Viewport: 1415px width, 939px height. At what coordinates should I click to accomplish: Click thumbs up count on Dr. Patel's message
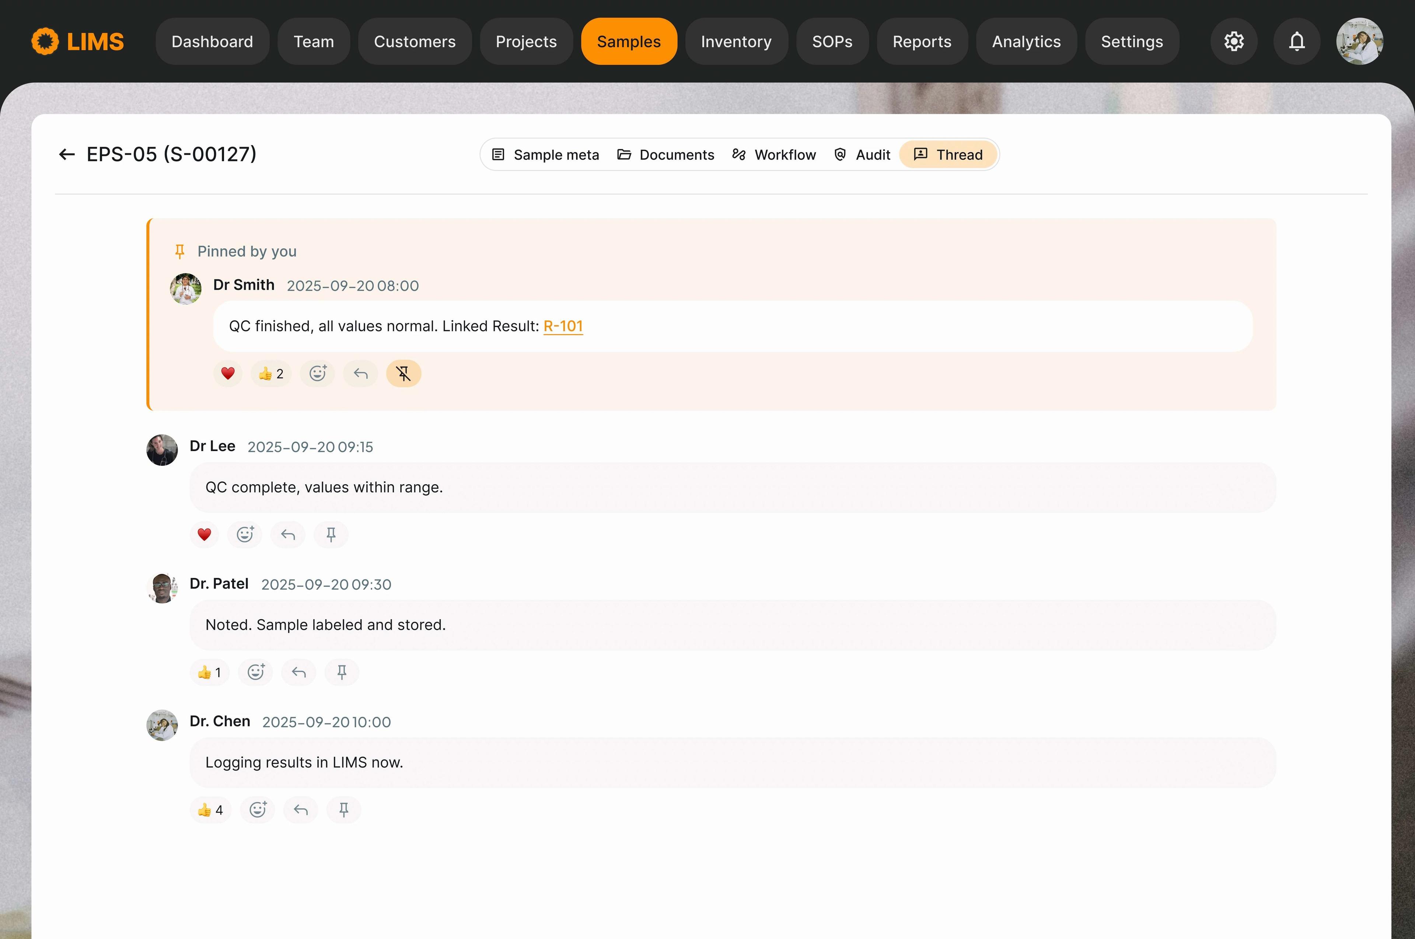click(210, 672)
